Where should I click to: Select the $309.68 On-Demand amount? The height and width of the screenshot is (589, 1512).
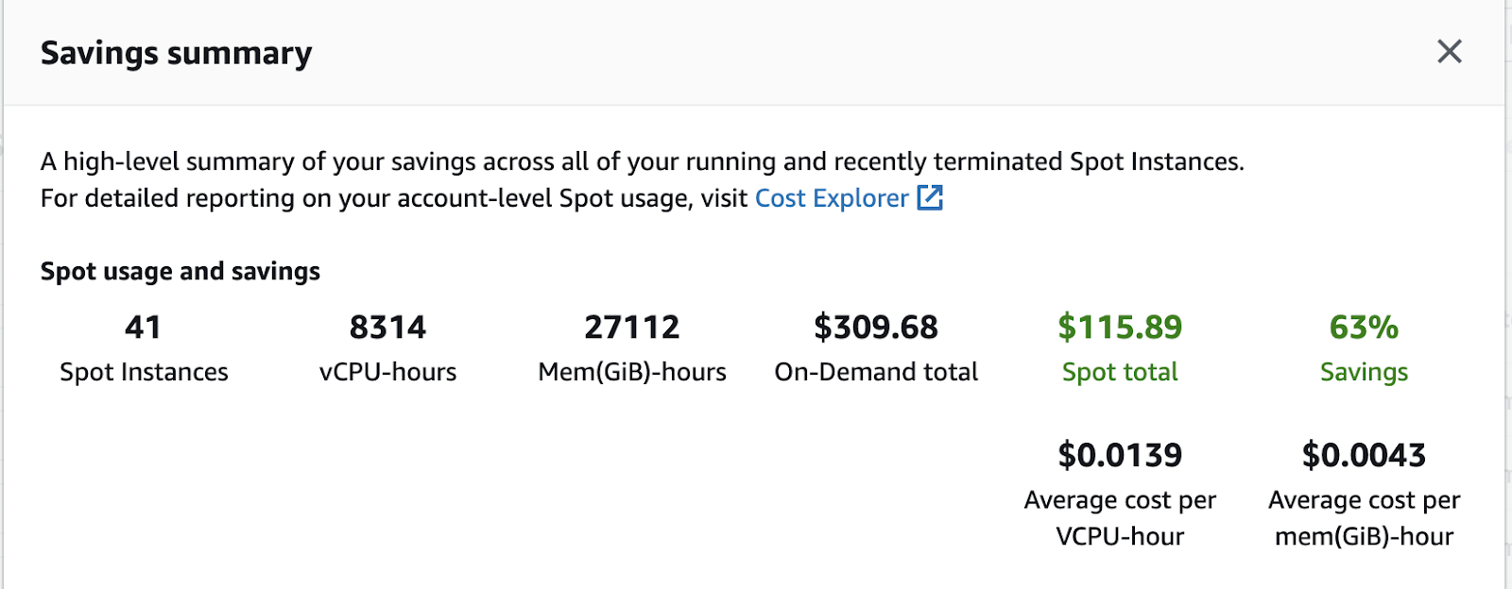[876, 328]
